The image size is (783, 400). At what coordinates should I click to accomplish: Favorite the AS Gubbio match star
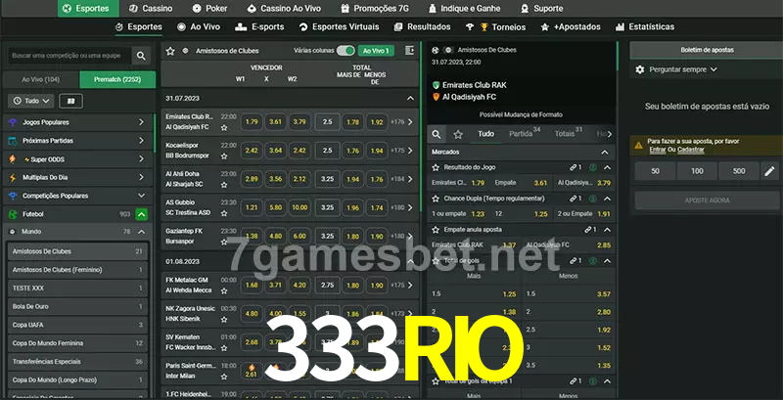tap(224, 213)
